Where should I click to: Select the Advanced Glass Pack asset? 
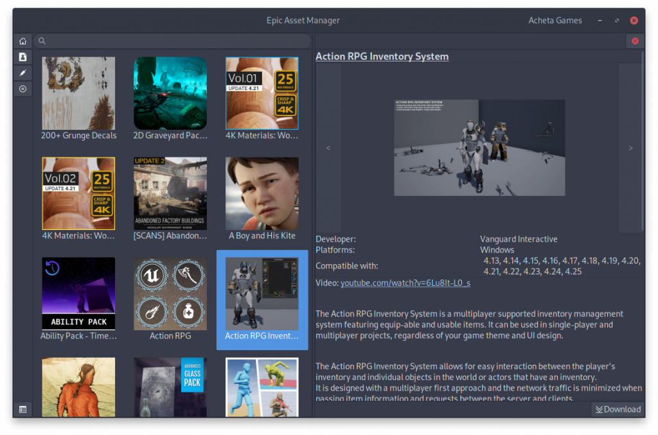coord(170,387)
